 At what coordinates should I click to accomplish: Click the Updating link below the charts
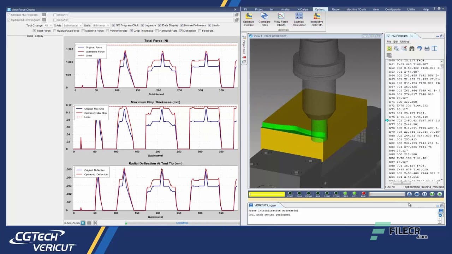[x=182, y=223]
